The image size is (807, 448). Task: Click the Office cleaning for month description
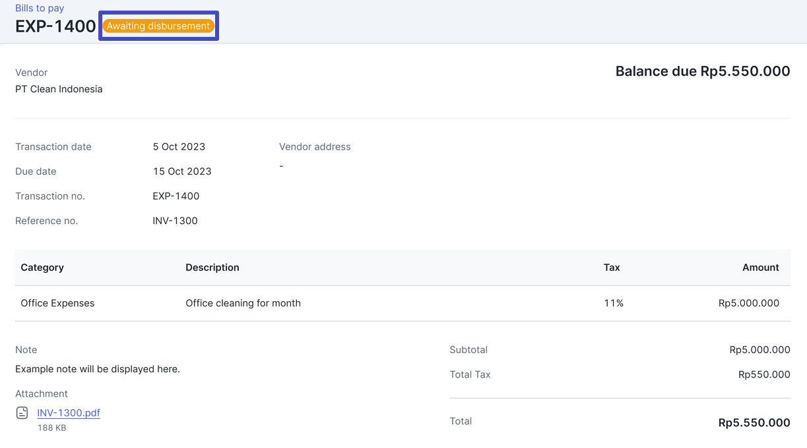[x=243, y=303]
